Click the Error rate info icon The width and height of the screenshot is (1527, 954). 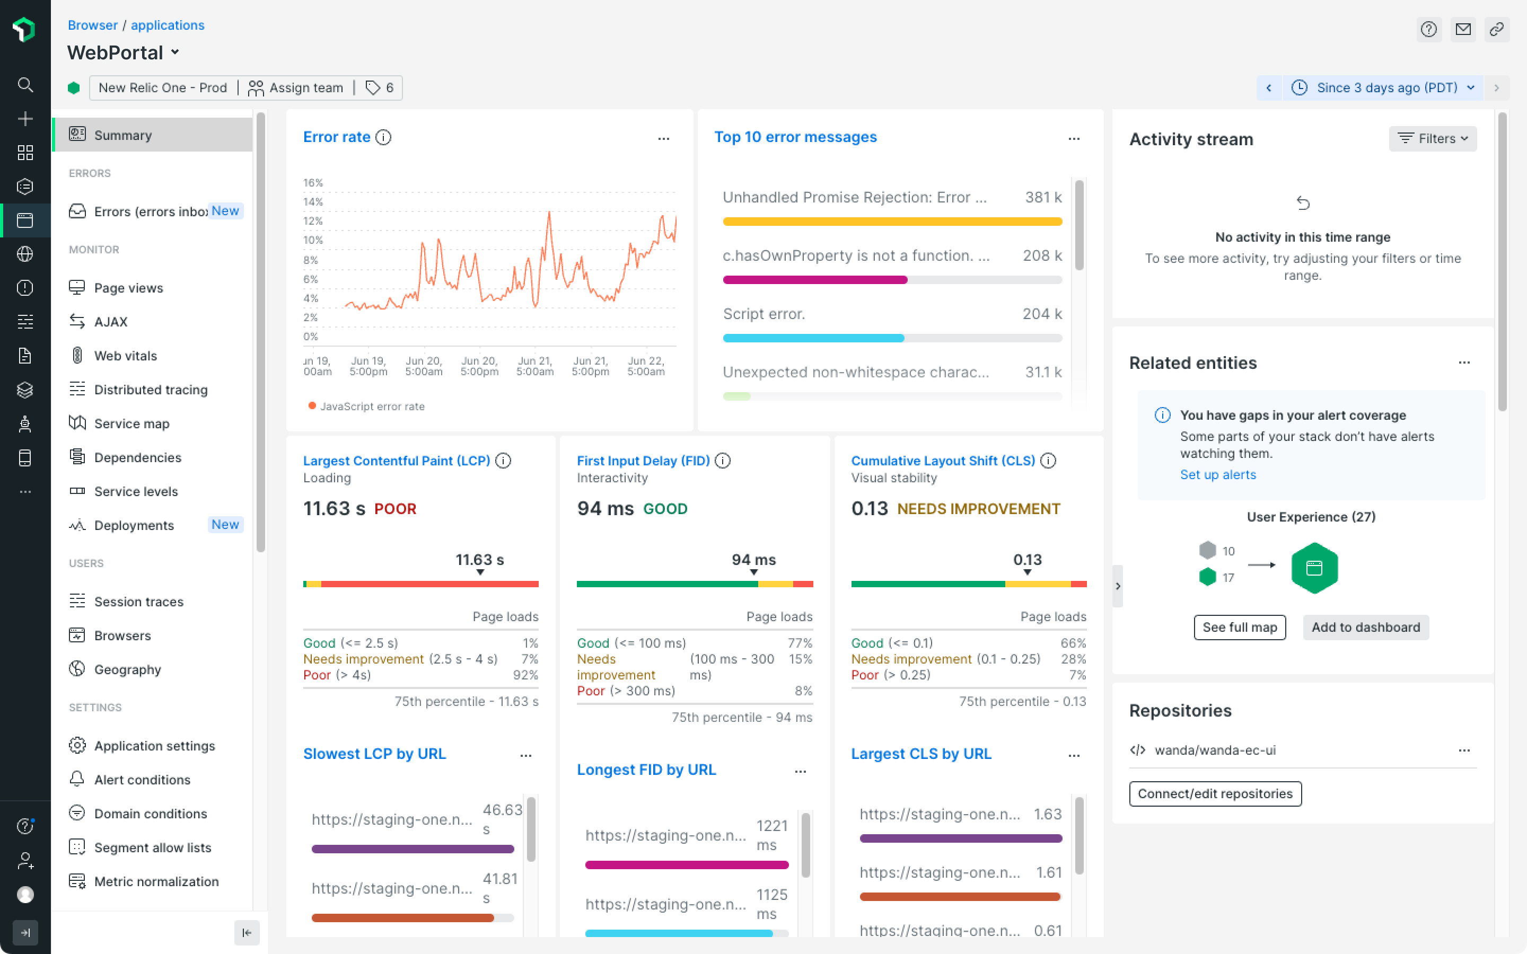tap(384, 137)
